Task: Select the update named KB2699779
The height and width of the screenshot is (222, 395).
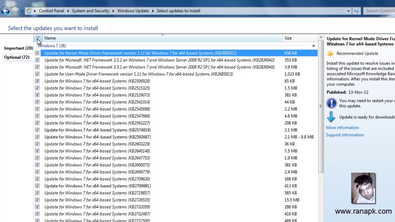Action: 97,172
